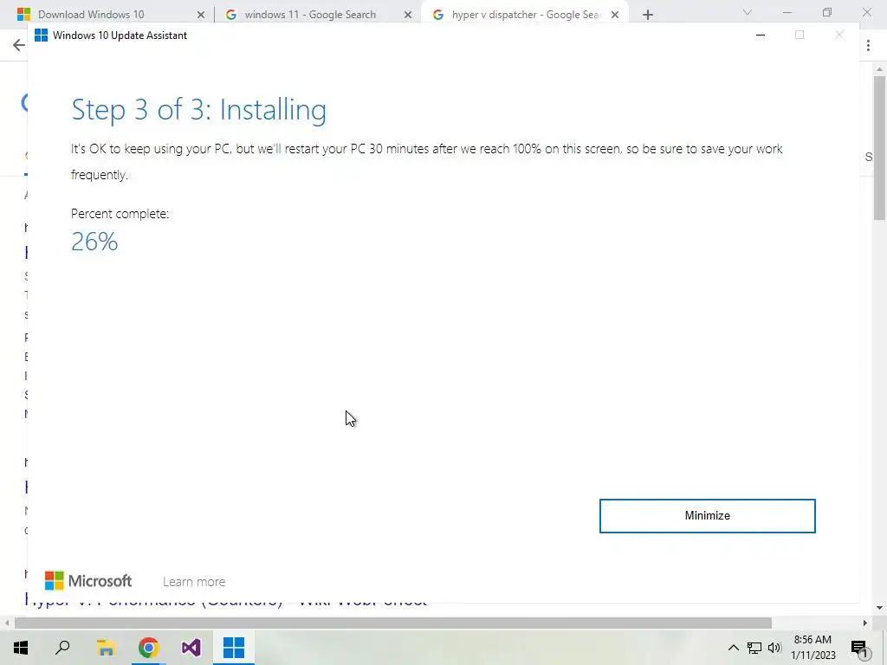Switch to the Download Windows 10 tab
Viewport: 887px width, 665px height.
coord(90,14)
